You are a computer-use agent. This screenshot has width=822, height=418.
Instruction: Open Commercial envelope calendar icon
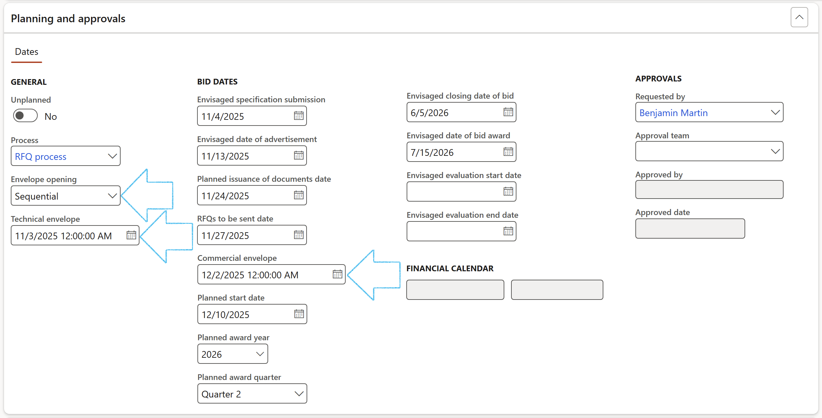click(337, 275)
